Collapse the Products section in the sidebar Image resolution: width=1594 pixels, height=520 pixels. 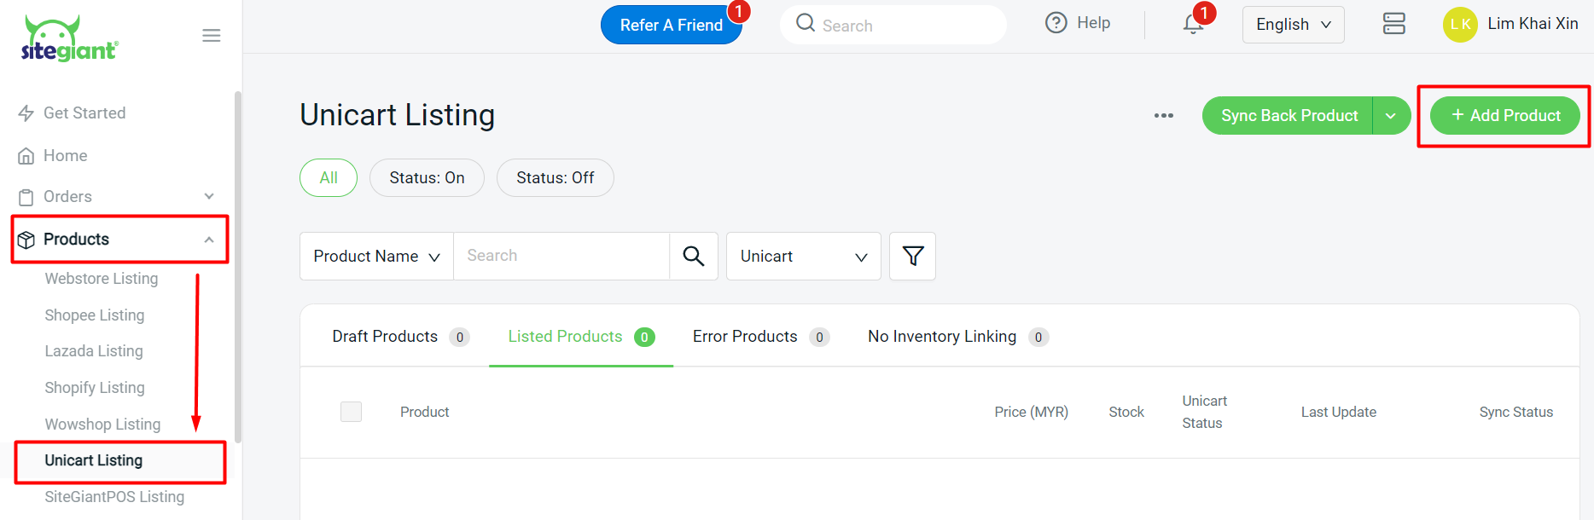209,239
